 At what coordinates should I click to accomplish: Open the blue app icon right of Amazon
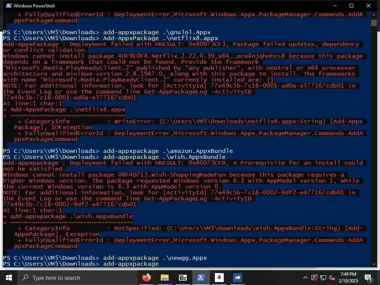click(x=237, y=278)
